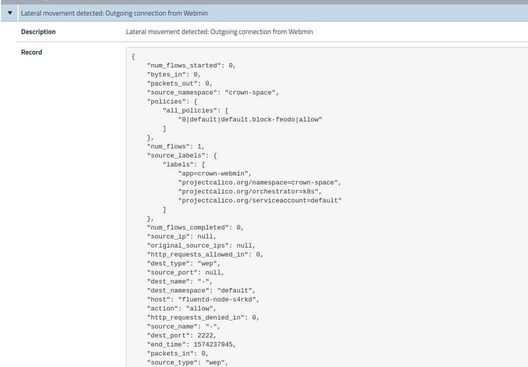
Task: Click the projectcalico.org/serviceaccount=default label
Action: pos(260,200)
